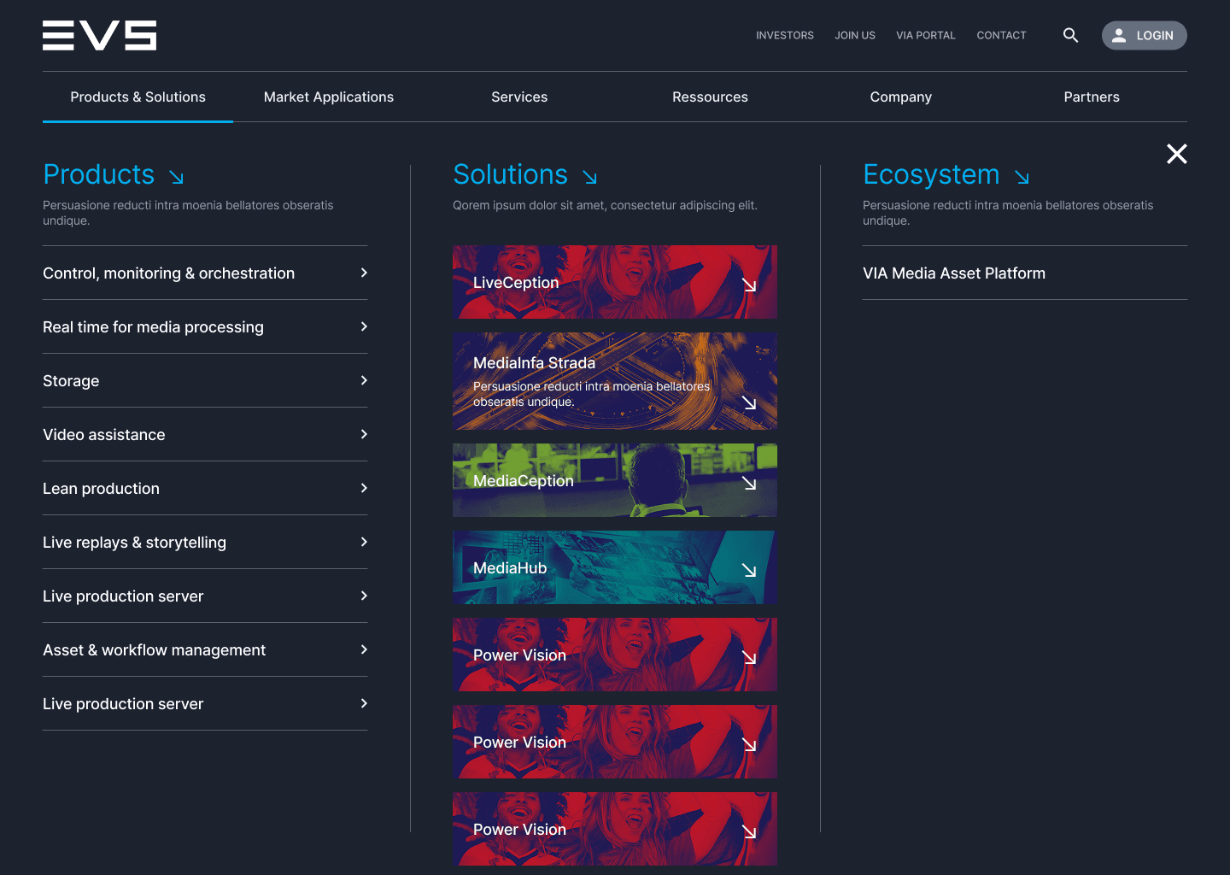This screenshot has height=875, width=1230.
Task: Open the Contact link
Action: [x=1001, y=35]
